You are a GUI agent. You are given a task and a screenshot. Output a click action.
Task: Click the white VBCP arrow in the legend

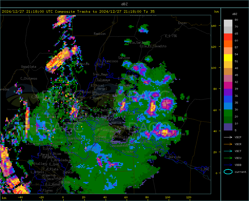pyautogui.click(x=228, y=137)
